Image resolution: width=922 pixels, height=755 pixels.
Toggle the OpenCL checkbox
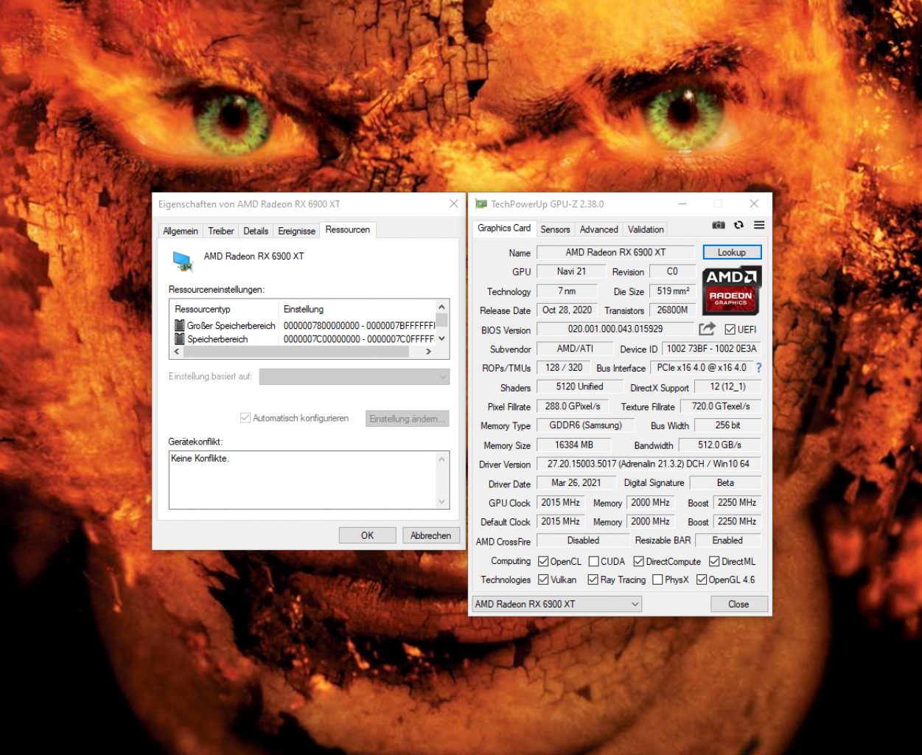coord(543,561)
